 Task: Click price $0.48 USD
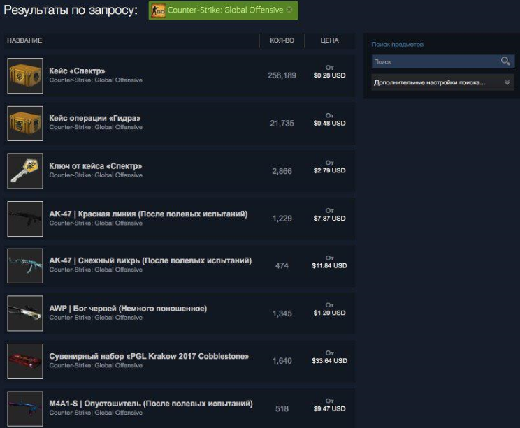(x=329, y=123)
